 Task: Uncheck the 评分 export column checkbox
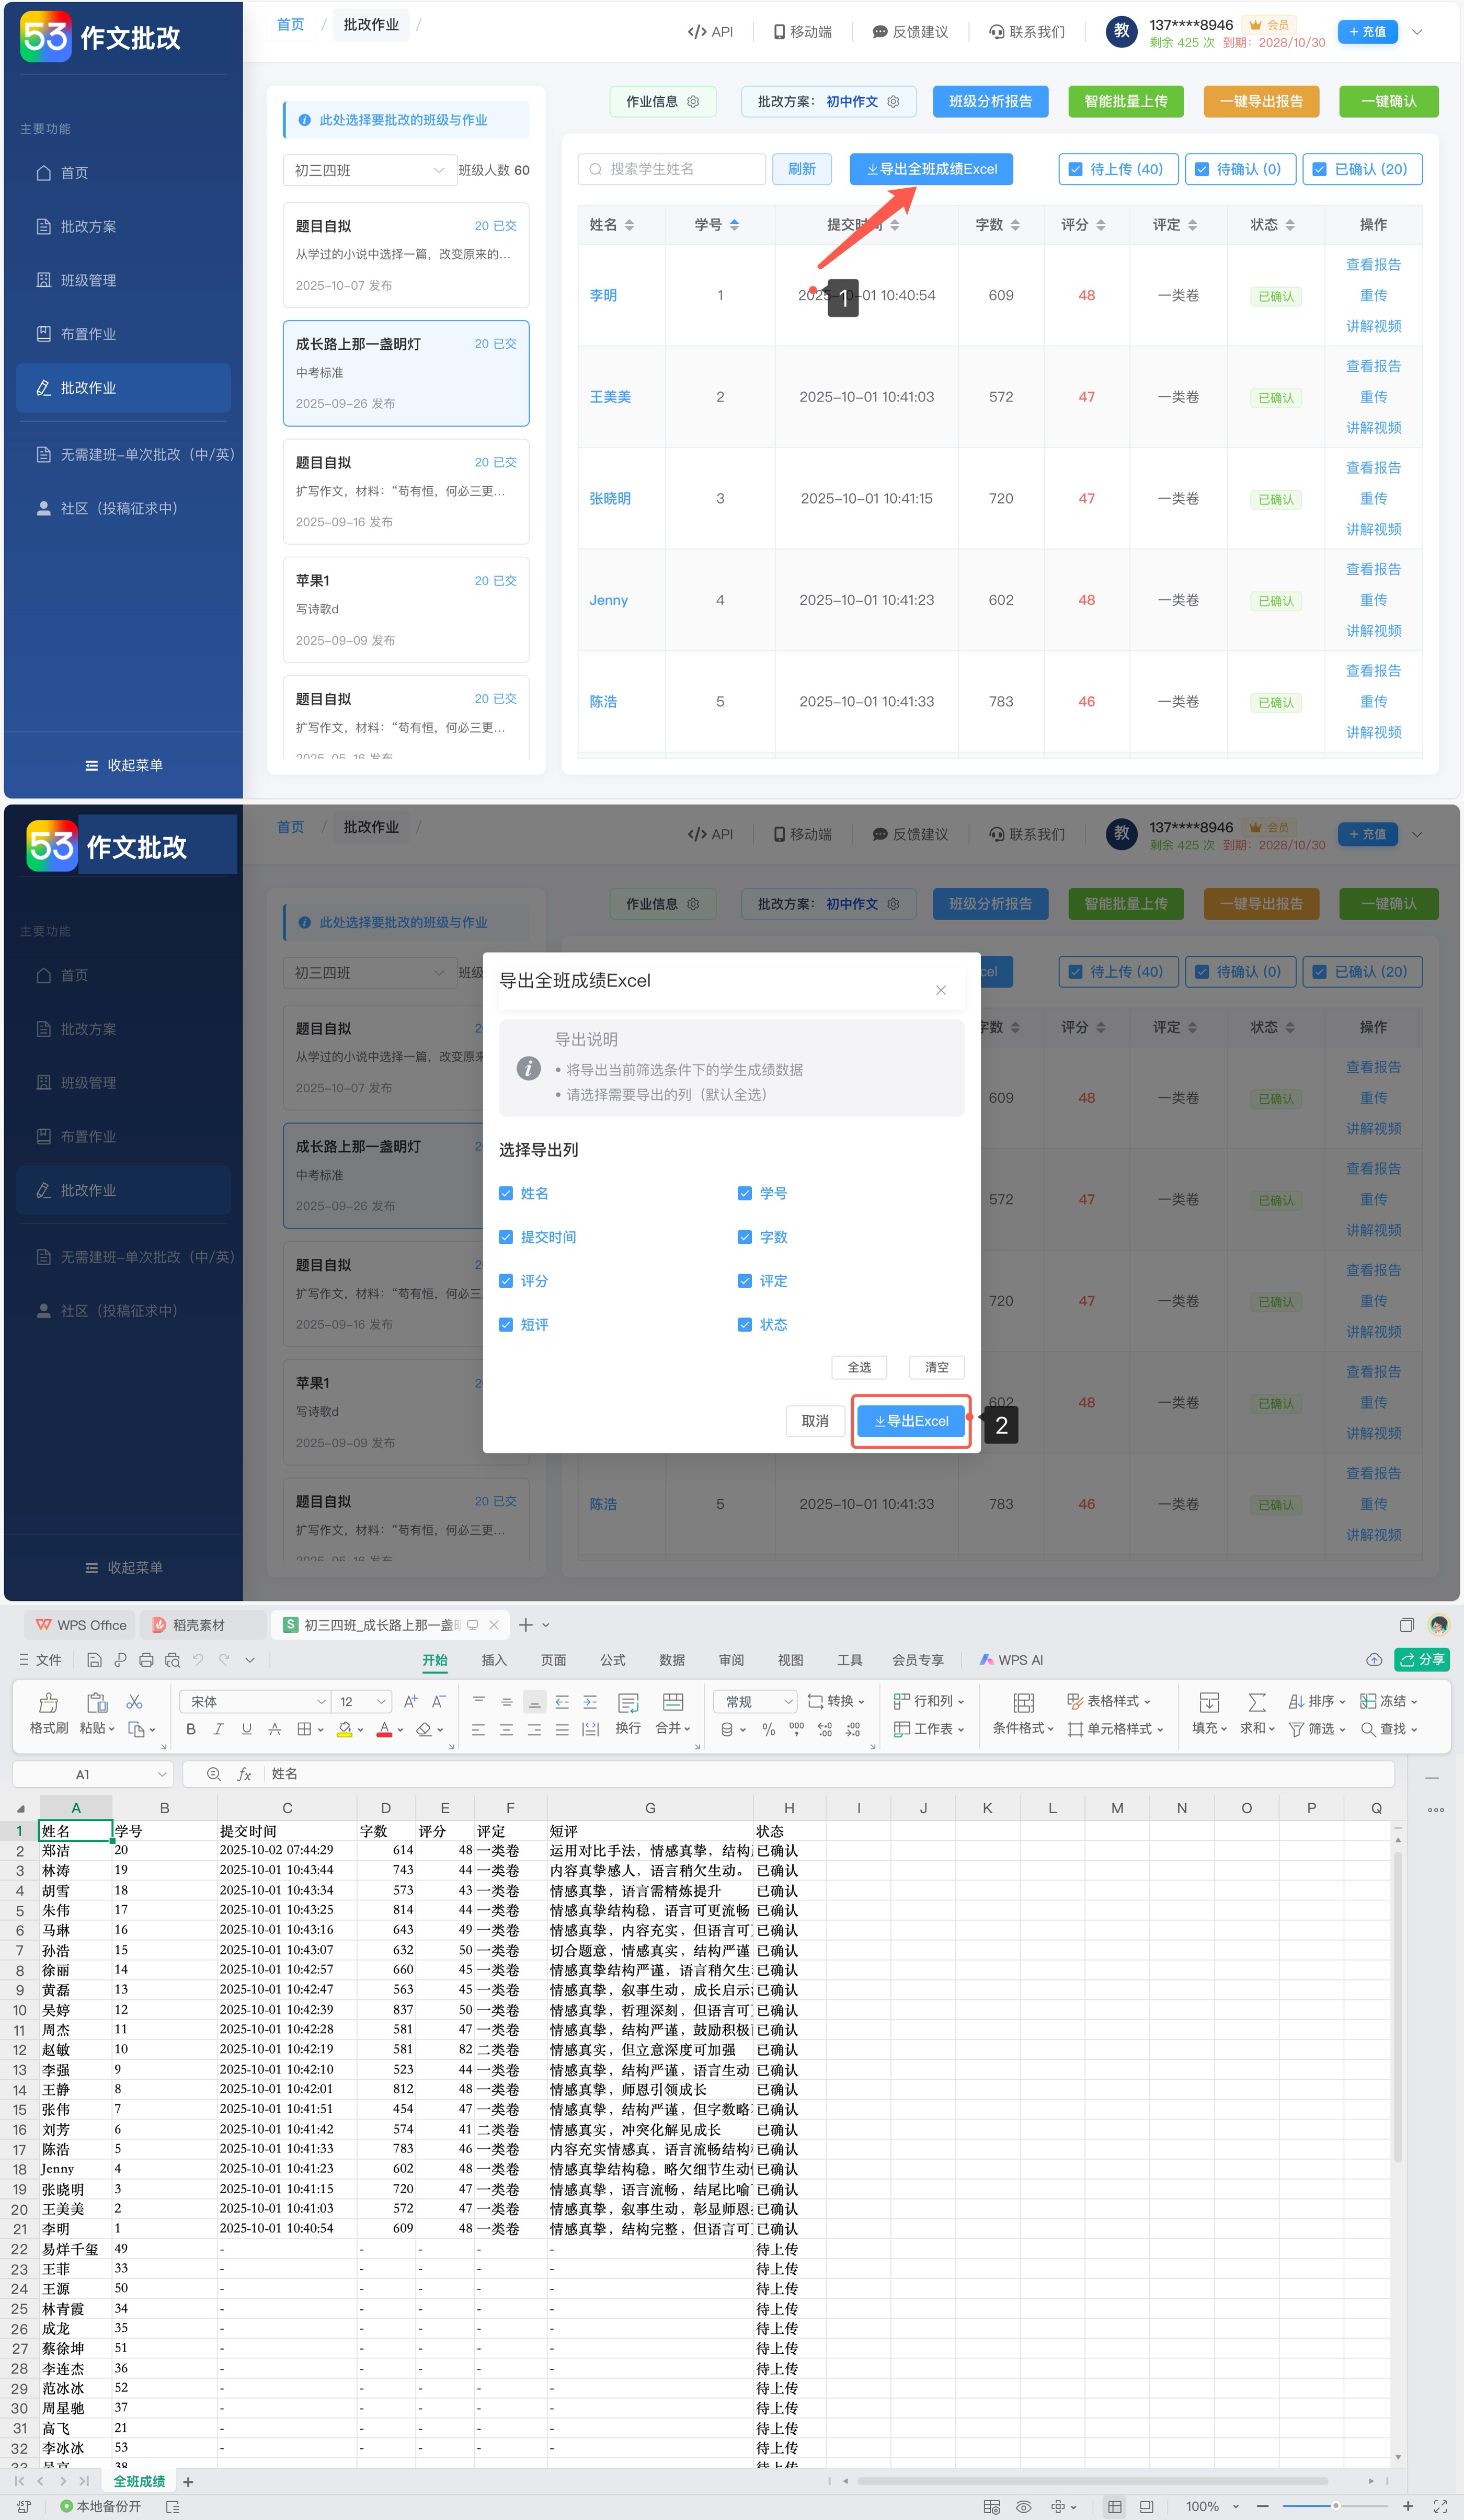click(x=506, y=1281)
